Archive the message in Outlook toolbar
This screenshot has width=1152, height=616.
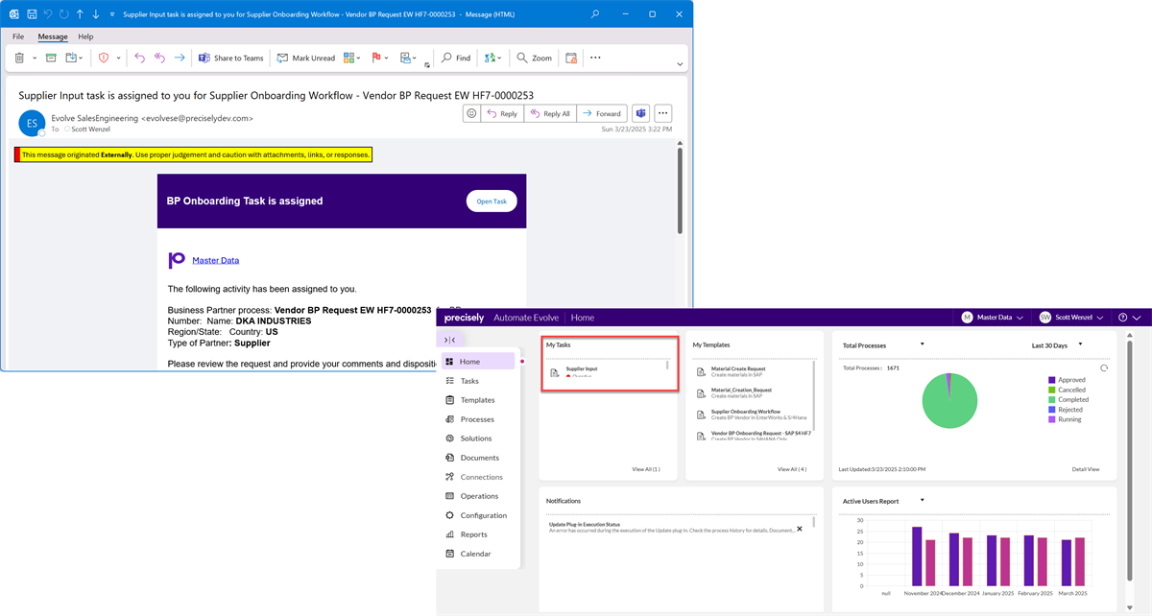point(49,58)
